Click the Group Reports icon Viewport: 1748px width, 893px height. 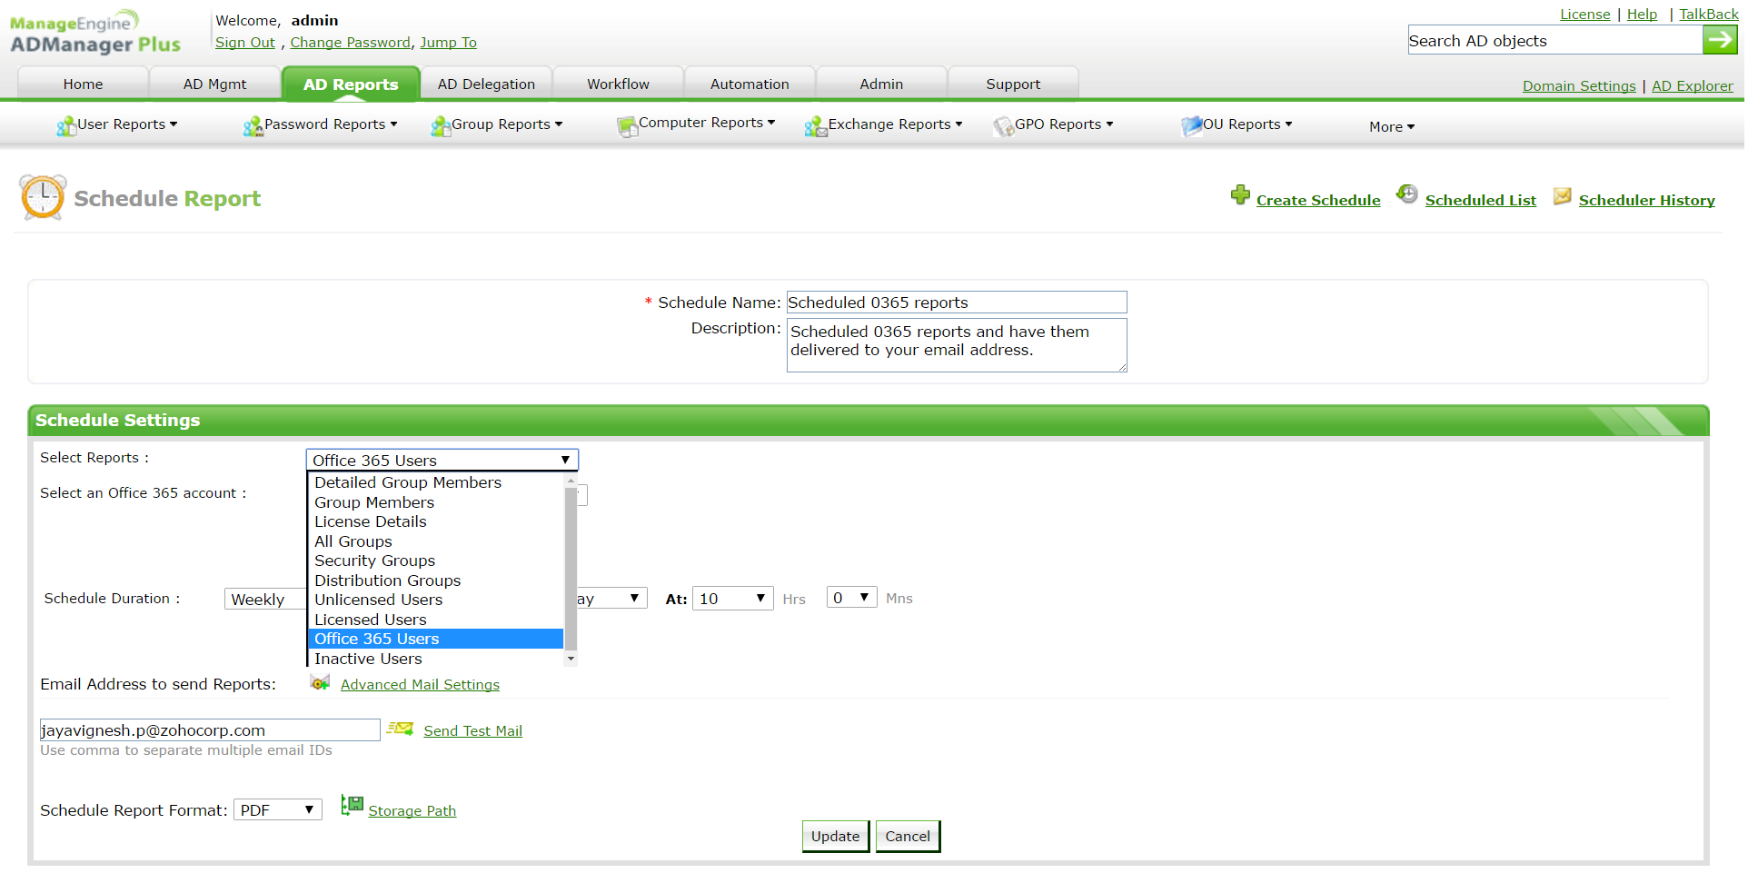[x=441, y=126]
